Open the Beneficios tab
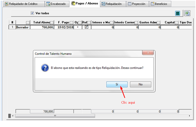This screenshot has width=196, height=127. point(160,4)
